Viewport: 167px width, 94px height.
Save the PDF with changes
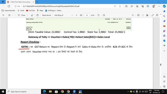(147, 15)
